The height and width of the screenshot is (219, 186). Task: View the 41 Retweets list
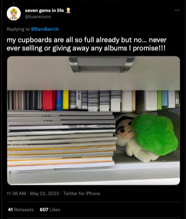(x=21, y=210)
